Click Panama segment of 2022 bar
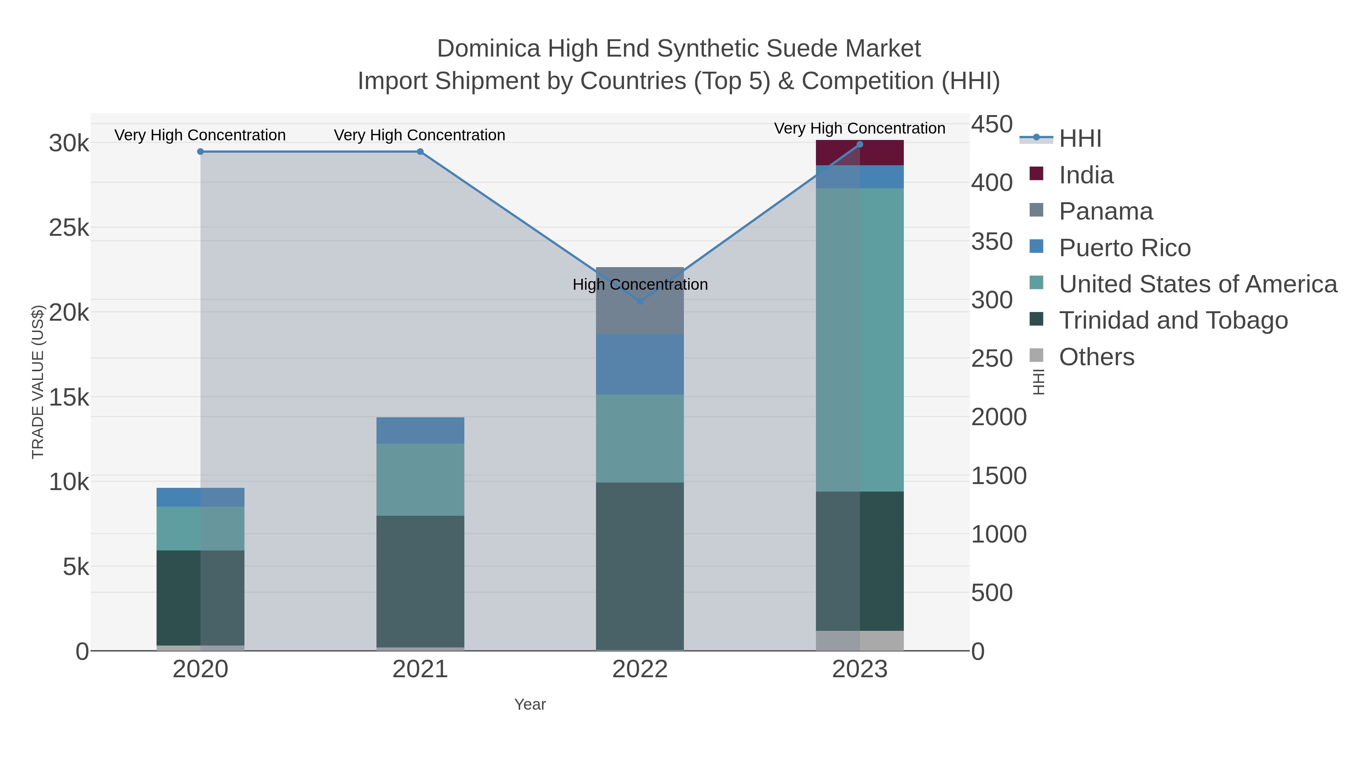Image resolution: width=1358 pixels, height=764 pixels. [640, 301]
